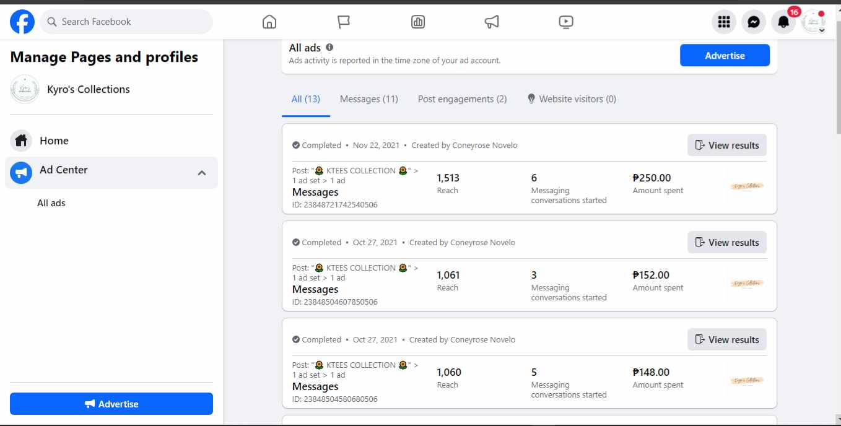This screenshot has width=841, height=426.
Task: Click ID 23848721742540506 text
Action: pyautogui.click(x=335, y=205)
